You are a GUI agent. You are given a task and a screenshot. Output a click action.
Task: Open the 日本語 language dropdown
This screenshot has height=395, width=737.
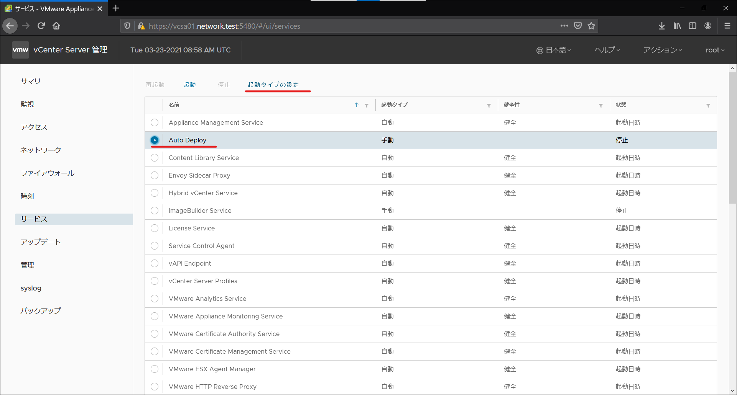[x=554, y=50]
